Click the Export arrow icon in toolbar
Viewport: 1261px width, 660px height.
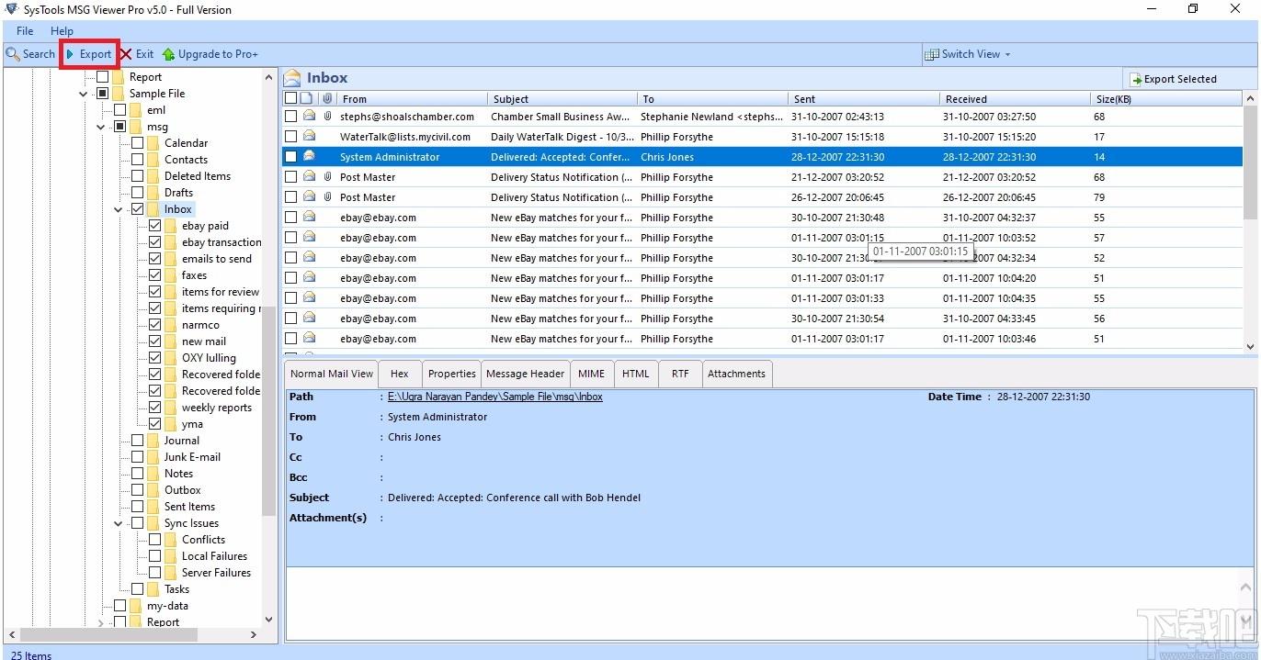70,54
